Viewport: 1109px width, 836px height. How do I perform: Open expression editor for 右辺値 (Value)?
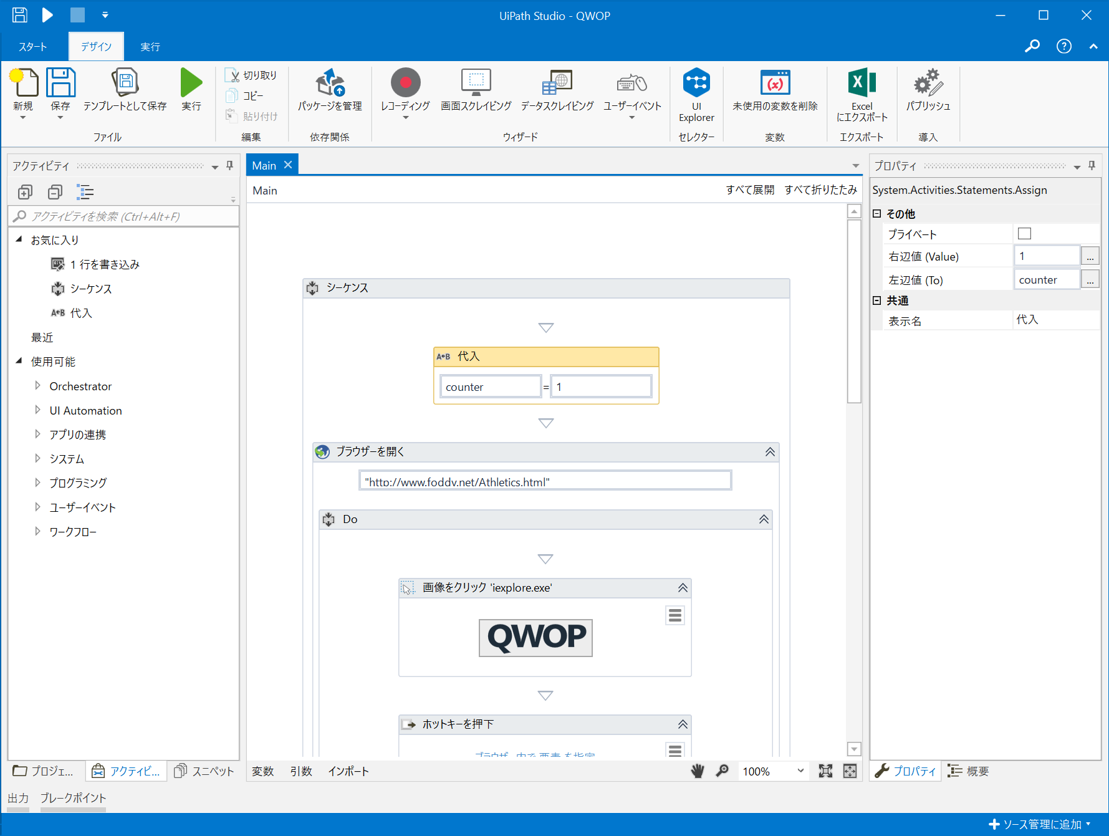click(x=1090, y=256)
